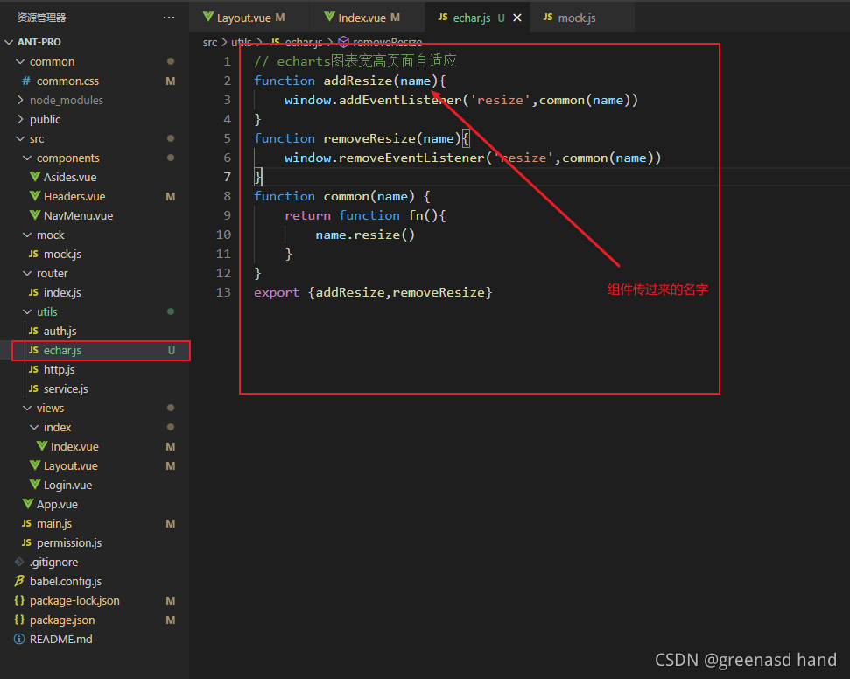Click the braces icon beside package.json
The image size is (850, 679).
pos(20,619)
